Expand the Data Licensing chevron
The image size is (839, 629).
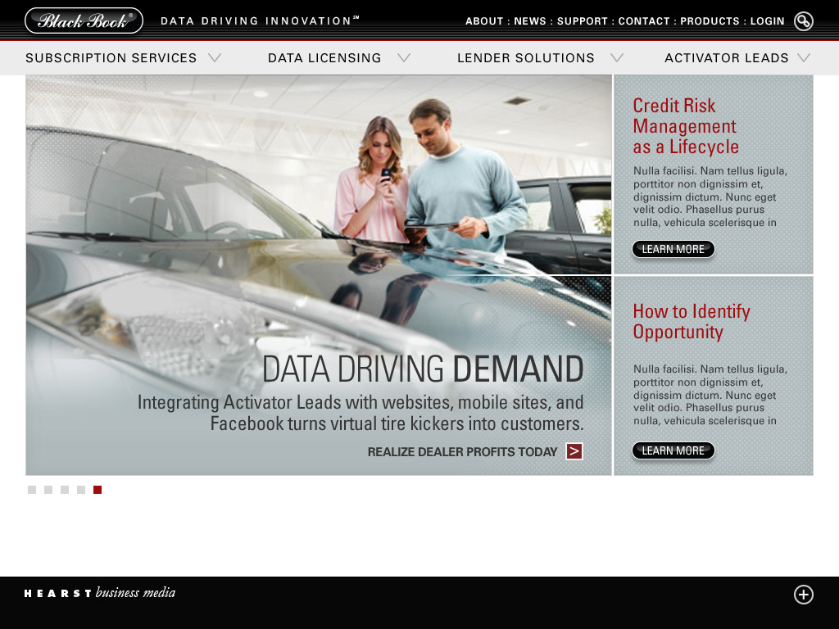(x=404, y=58)
